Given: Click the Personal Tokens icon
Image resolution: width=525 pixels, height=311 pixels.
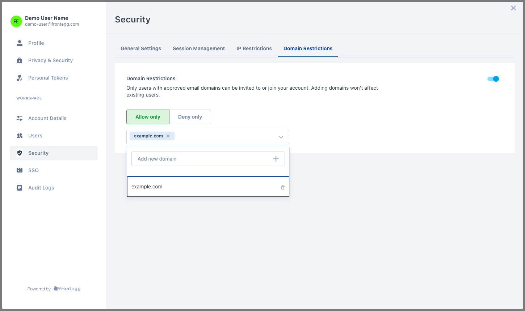Looking at the screenshot, I should click(20, 78).
